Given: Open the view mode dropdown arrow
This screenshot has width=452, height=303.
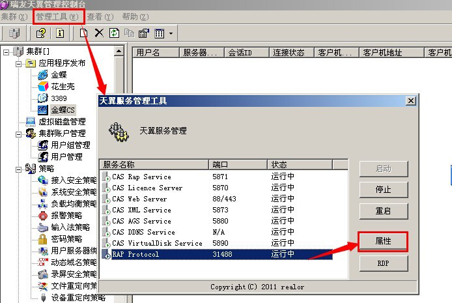Looking at the screenshot, I should click(x=171, y=33).
